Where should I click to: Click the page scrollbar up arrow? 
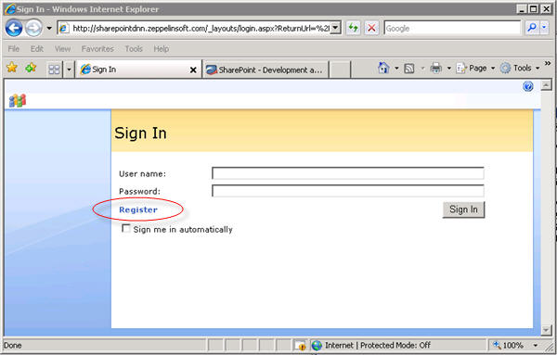(x=546, y=85)
